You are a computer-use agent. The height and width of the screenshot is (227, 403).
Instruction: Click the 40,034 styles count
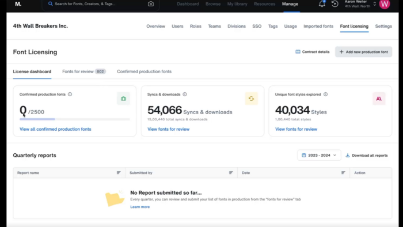292,110
